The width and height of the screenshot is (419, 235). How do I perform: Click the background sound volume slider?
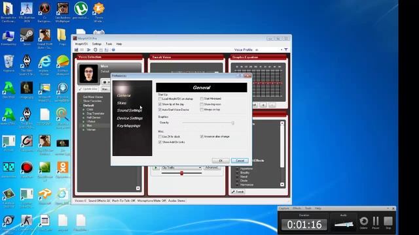182,173
